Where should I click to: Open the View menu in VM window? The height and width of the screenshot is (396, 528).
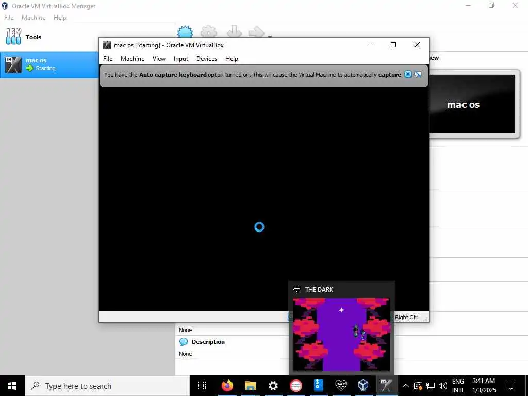[x=159, y=59]
